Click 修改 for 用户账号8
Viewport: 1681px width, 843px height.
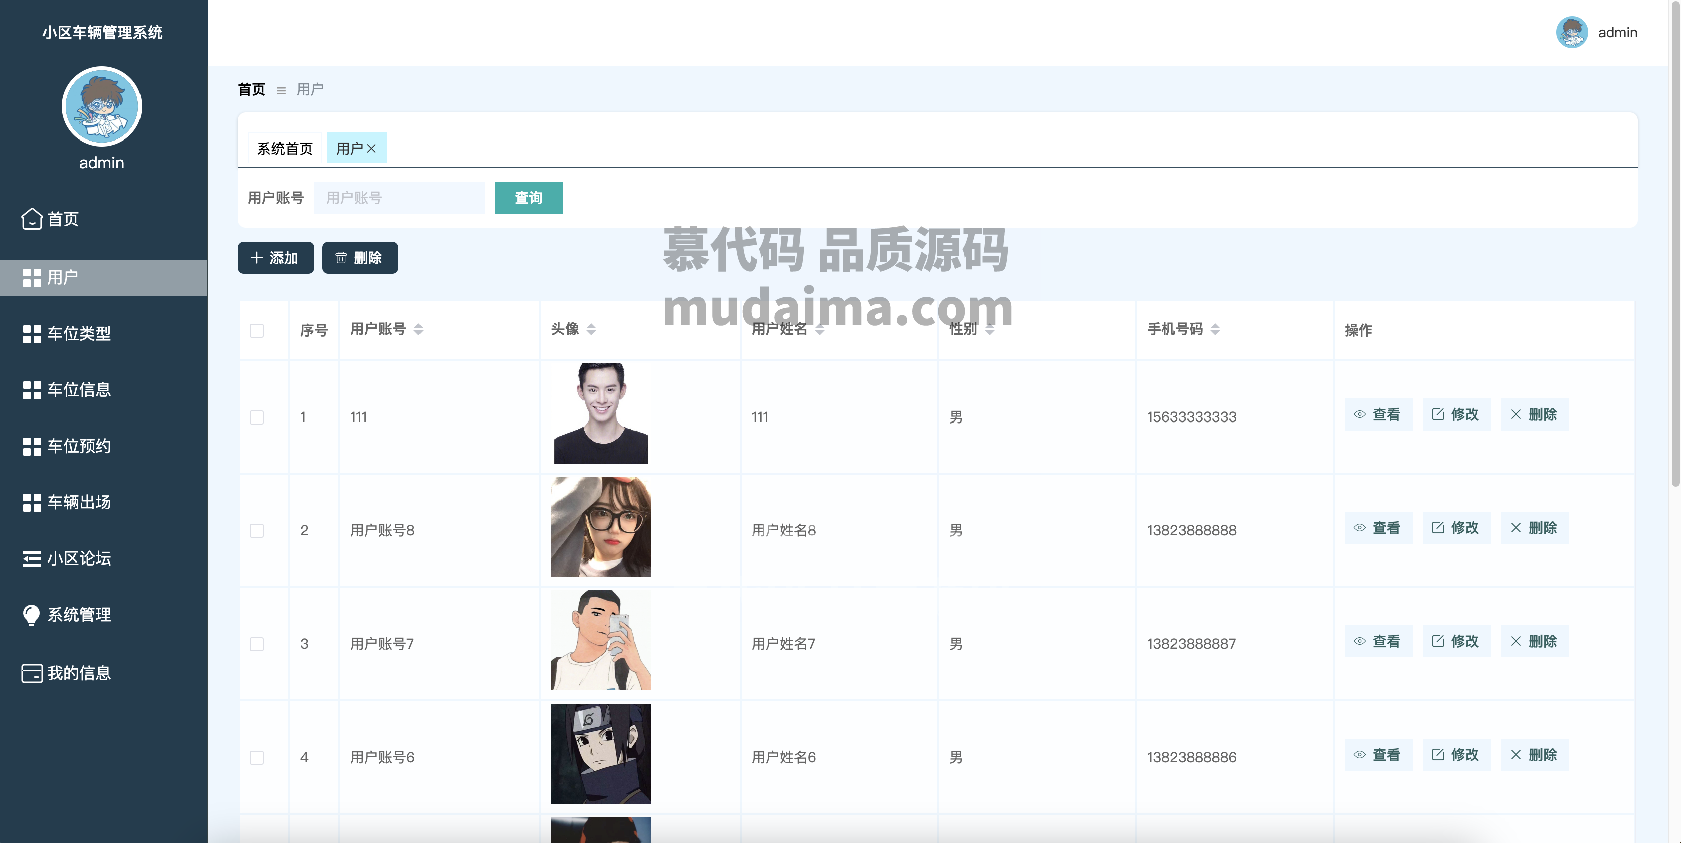tap(1457, 528)
